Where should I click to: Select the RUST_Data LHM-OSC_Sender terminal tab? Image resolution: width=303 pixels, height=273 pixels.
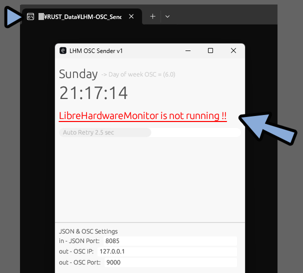click(82, 16)
